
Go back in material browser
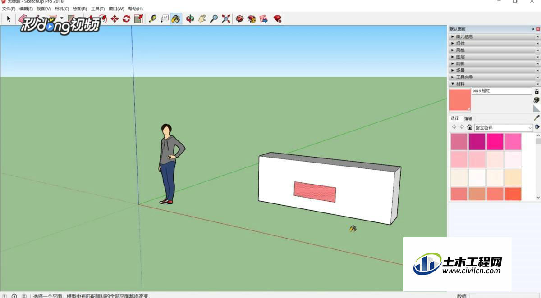pyautogui.click(x=454, y=127)
